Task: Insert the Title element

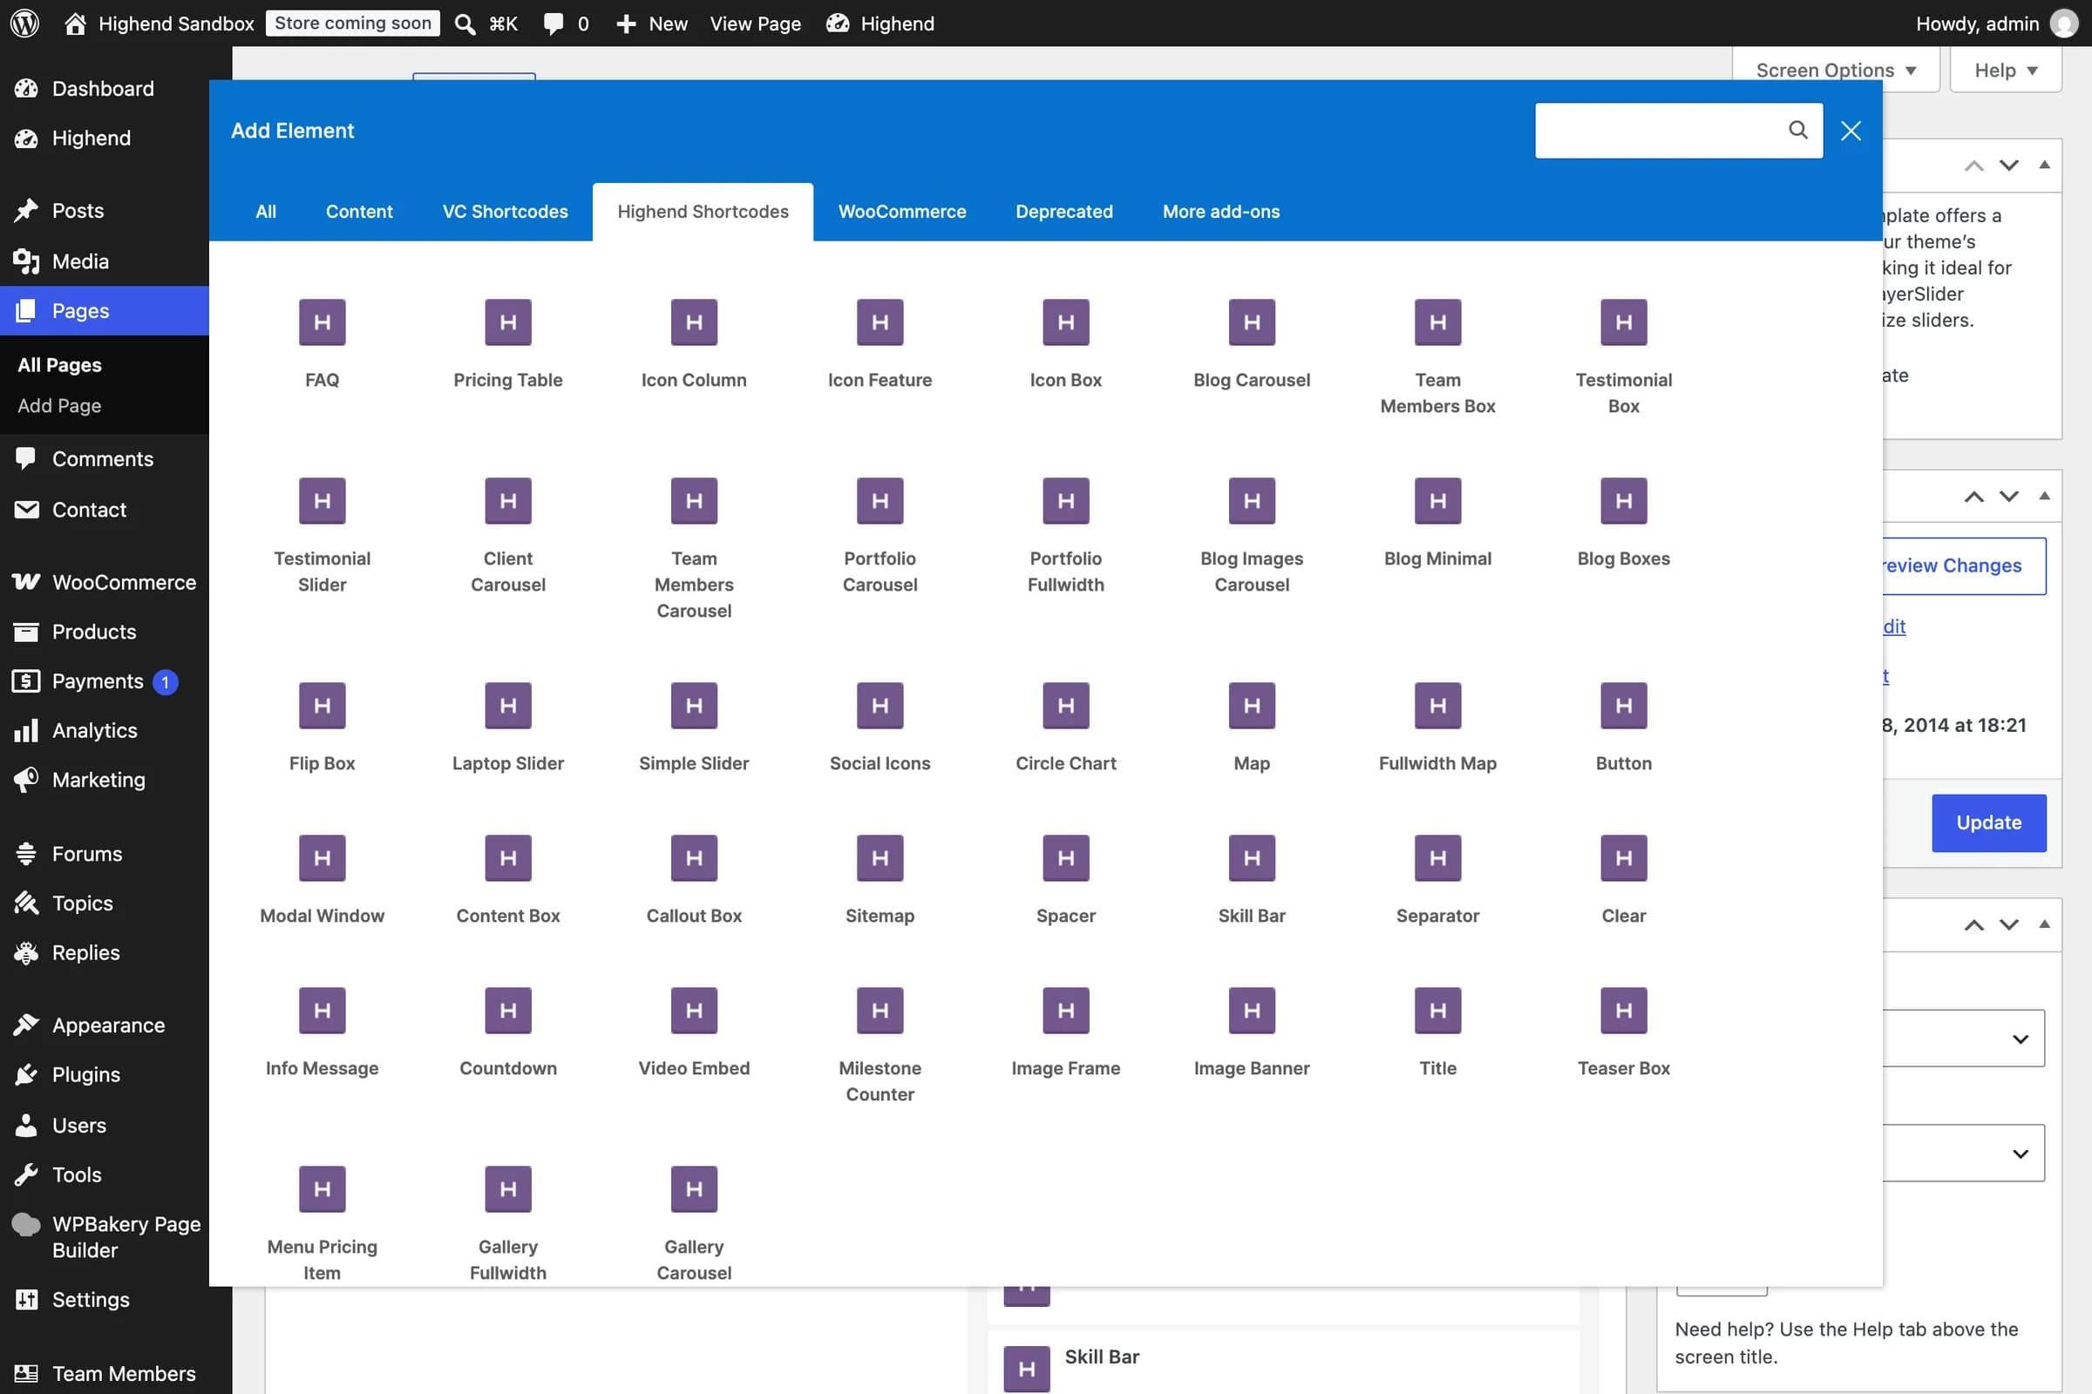Action: (1437, 1033)
